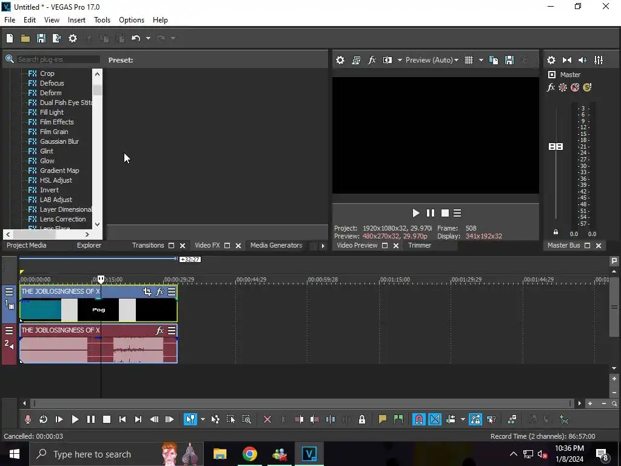Pause playback in the Video Preview window
621x466 pixels.
coord(431,213)
